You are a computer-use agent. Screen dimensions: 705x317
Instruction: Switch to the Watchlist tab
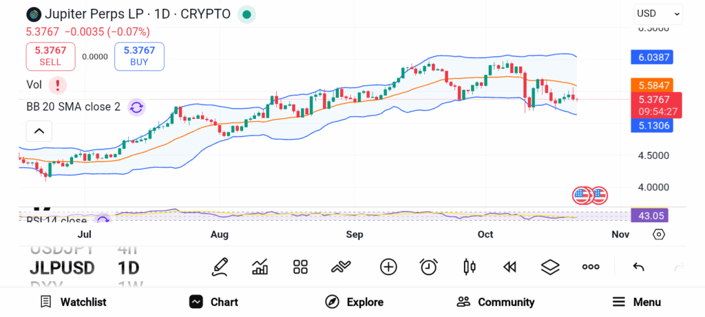pyautogui.click(x=73, y=302)
